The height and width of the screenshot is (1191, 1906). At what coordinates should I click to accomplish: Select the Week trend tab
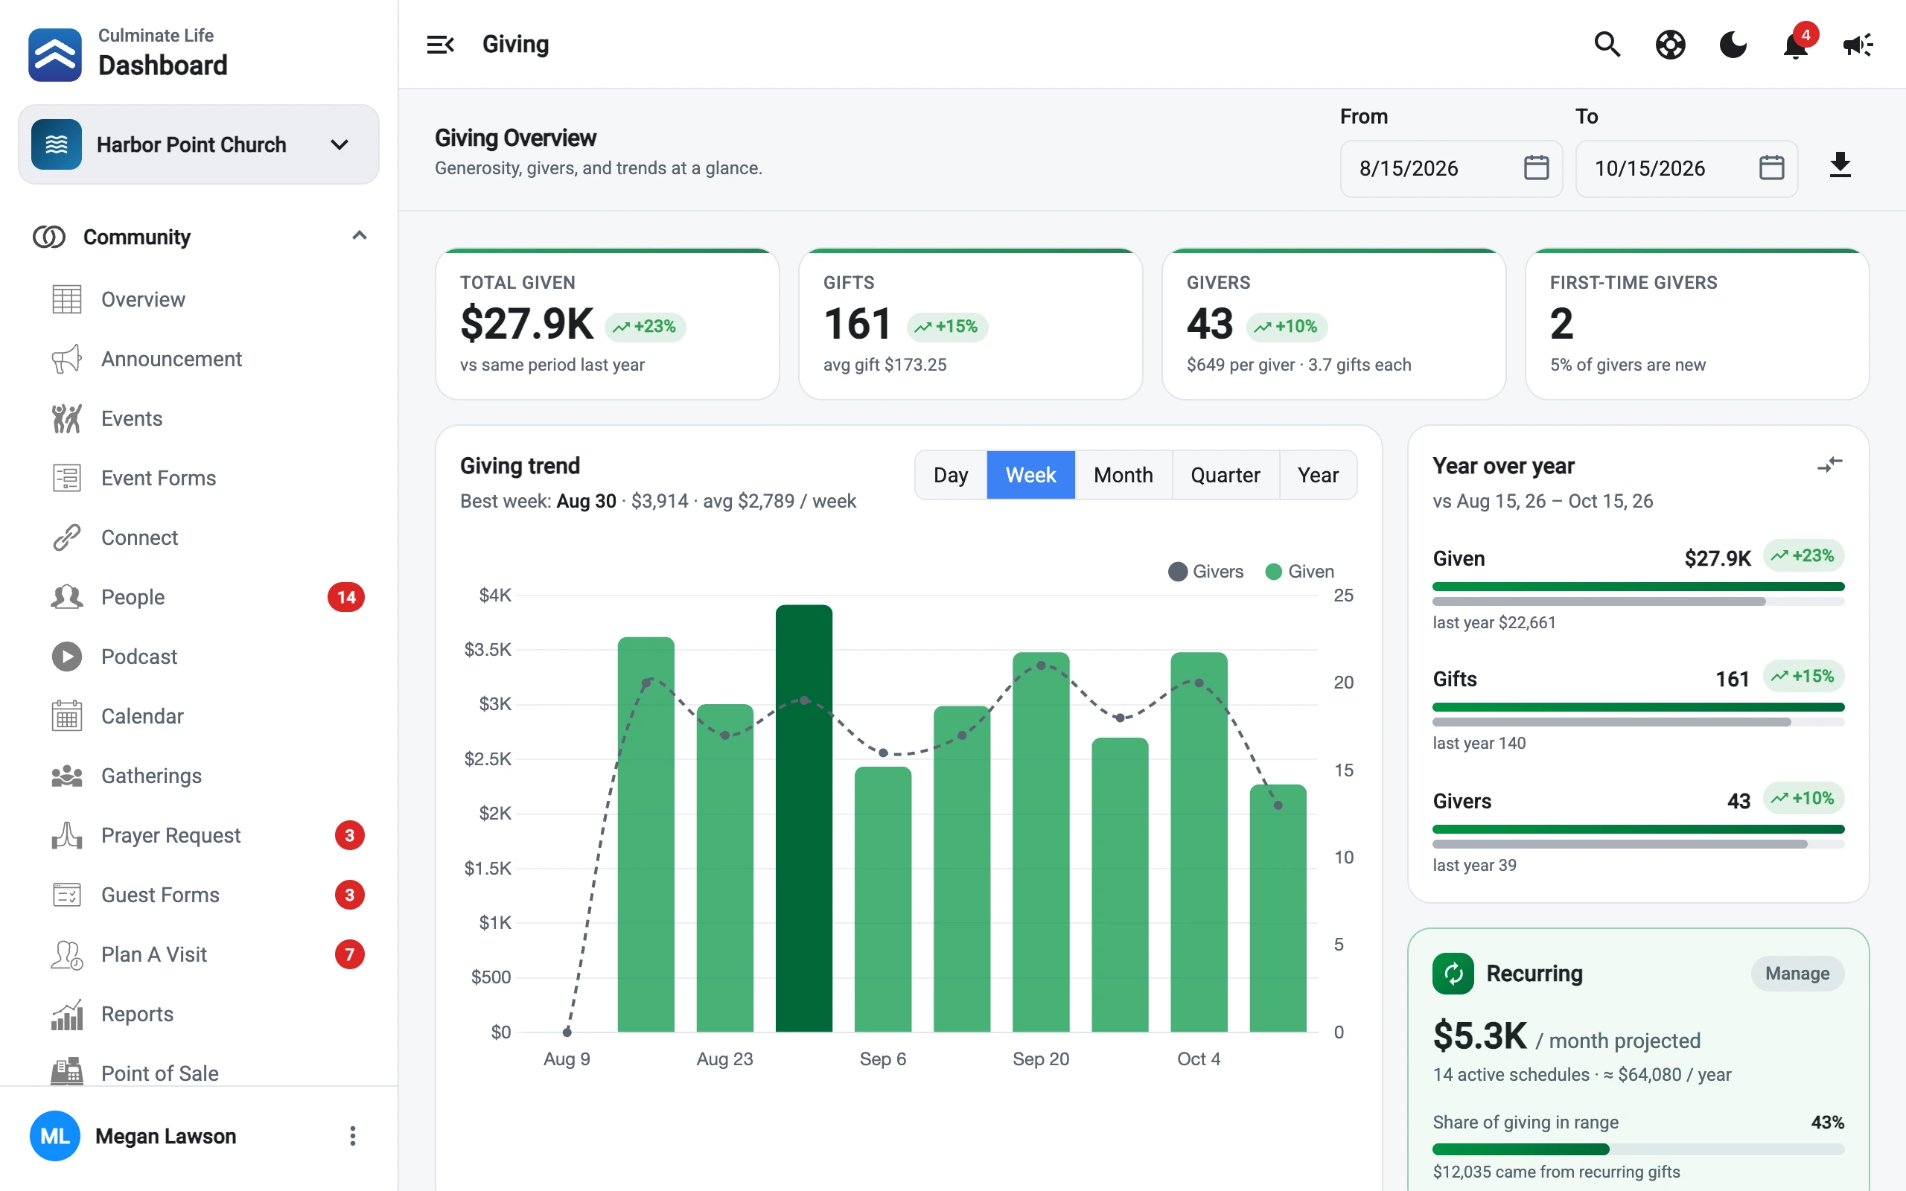[x=1030, y=475]
